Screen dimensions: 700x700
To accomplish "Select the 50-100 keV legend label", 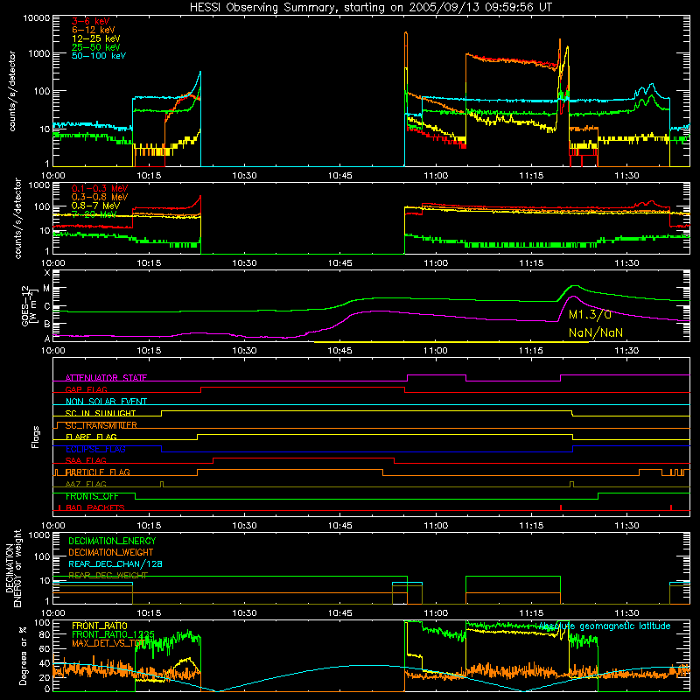I will [99, 56].
